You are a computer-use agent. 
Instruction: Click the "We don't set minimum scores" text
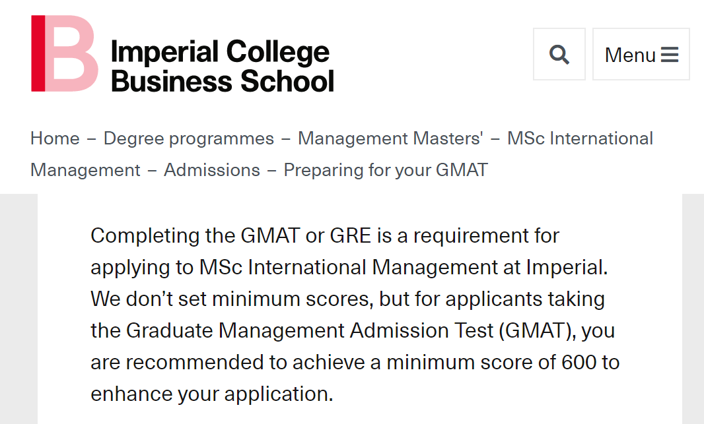[232, 299]
